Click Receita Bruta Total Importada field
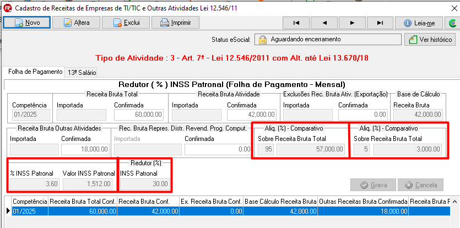The width and height of the screenshot is (460, 228). [81, 115]
